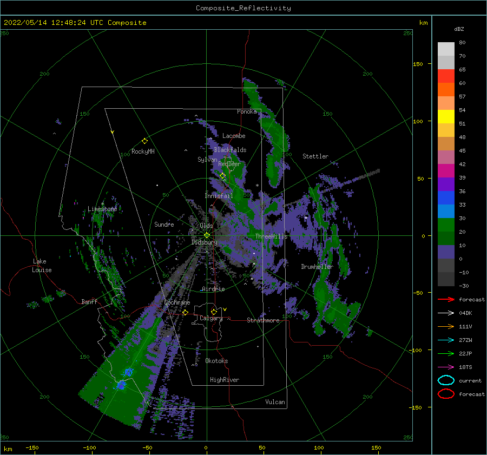
Task: Click the cyan 27ZW arrow icon
Action: tap(446, 340)
